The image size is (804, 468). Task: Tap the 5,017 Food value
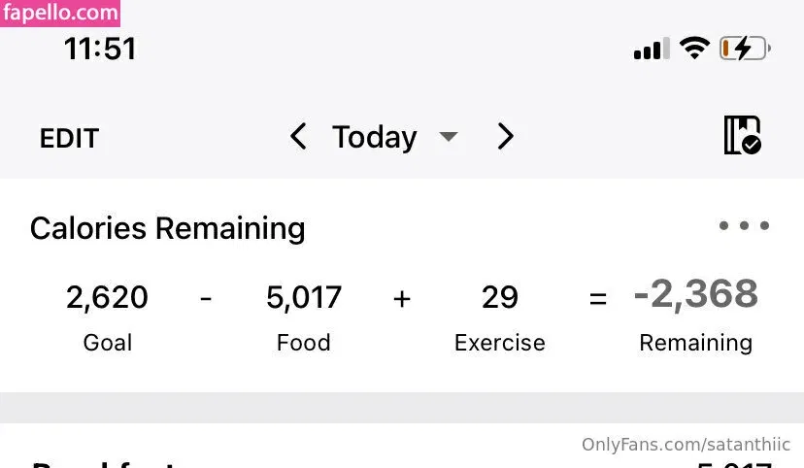tap(304, 297)
